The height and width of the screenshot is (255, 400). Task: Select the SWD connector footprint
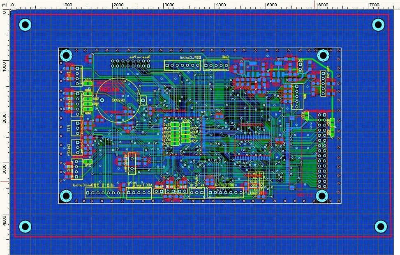[x=215, y=65]
